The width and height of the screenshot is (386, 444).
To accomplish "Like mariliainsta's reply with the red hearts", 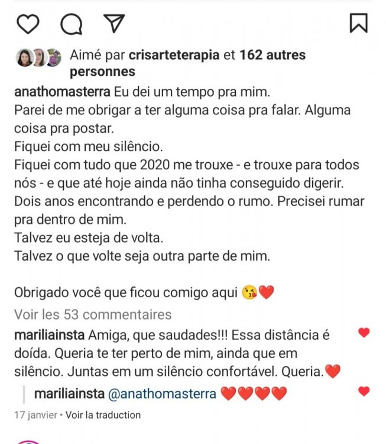I will (364, 391).
